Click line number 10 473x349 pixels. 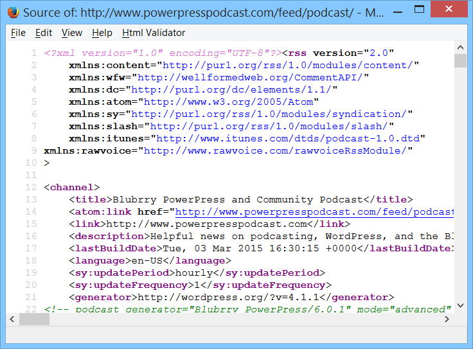pyautogui.click(x=31, y=163)
